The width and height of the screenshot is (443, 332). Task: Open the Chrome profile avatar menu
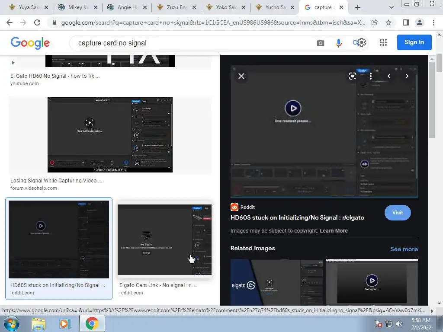pos(420,22)
